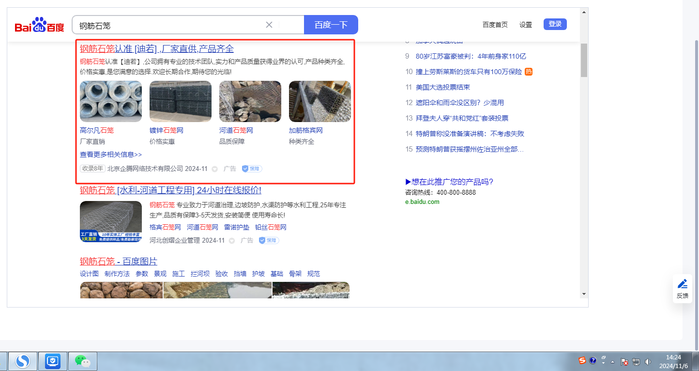Viewport: 699px width, 371px height.
Task: Open the 保障 badge for 北京企腾网络技术有限公司
Action: [x=252, y=169]
